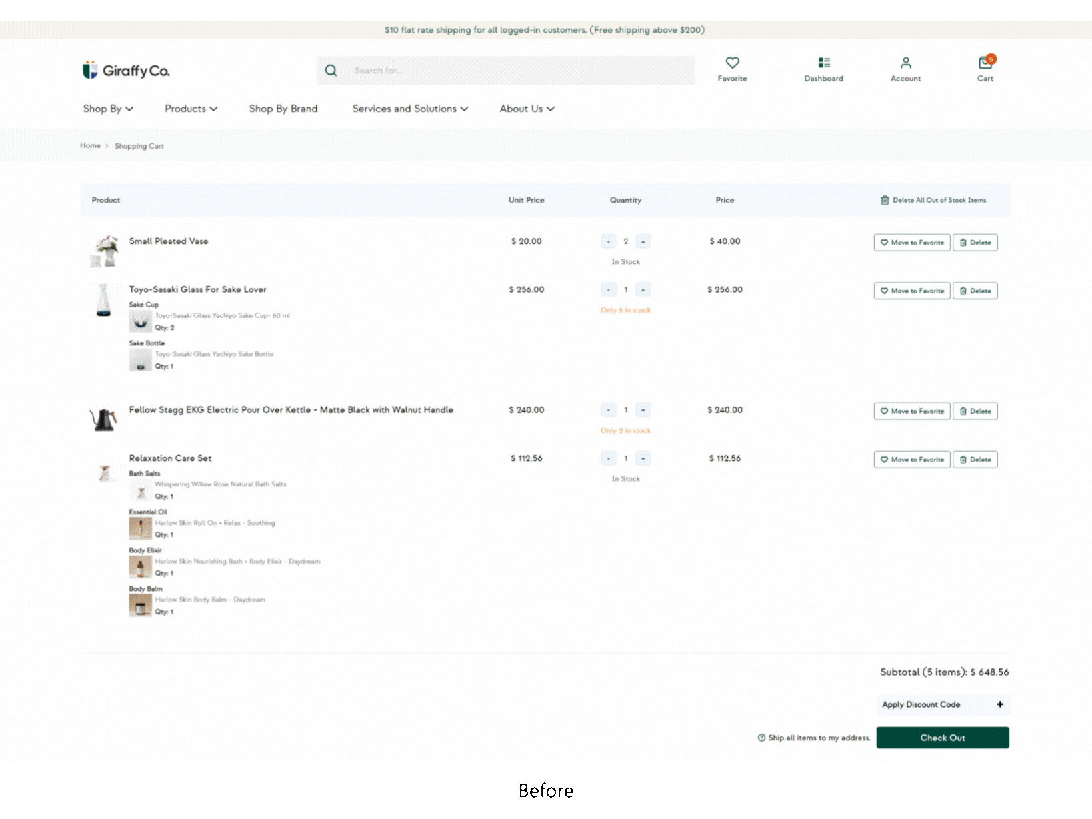
Task: Expand Services and Solutions dropdown
Action: [410, 109]
